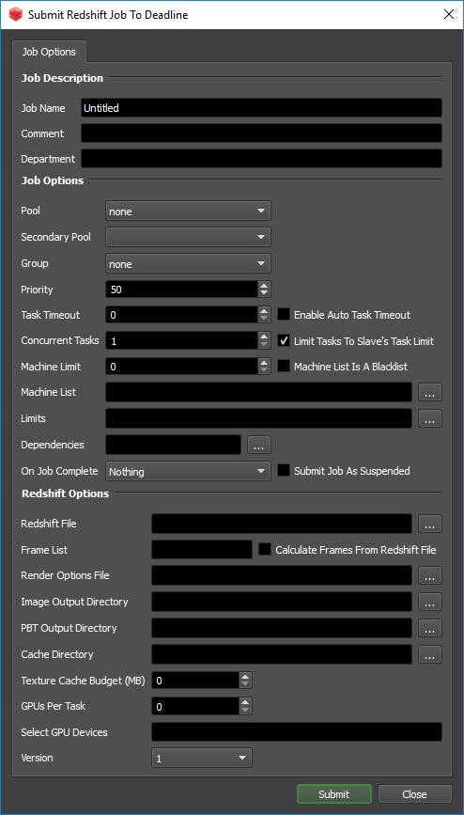
Task: Increase Priority with up arrow
Action: (x=265, y=286)
